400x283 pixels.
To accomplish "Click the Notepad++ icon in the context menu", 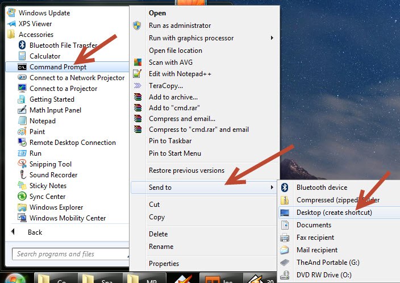I will click(137, 74).
